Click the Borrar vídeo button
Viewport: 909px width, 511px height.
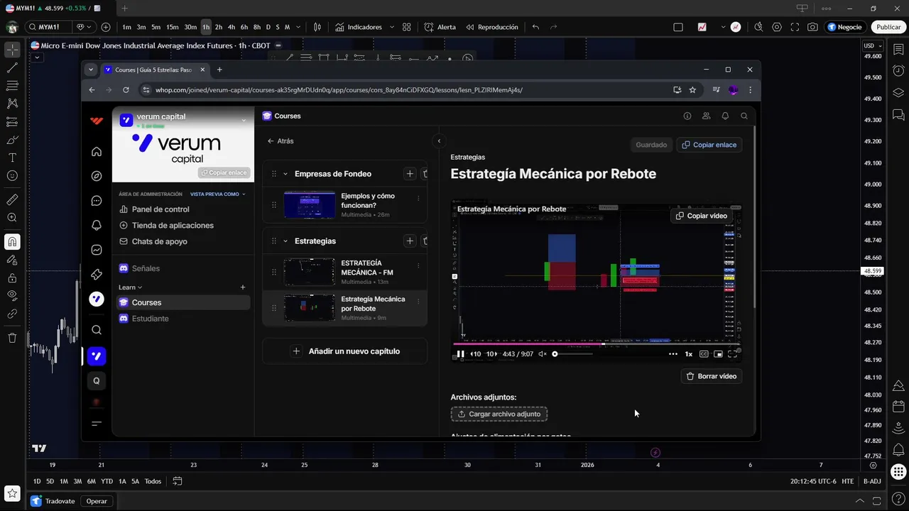712,376
